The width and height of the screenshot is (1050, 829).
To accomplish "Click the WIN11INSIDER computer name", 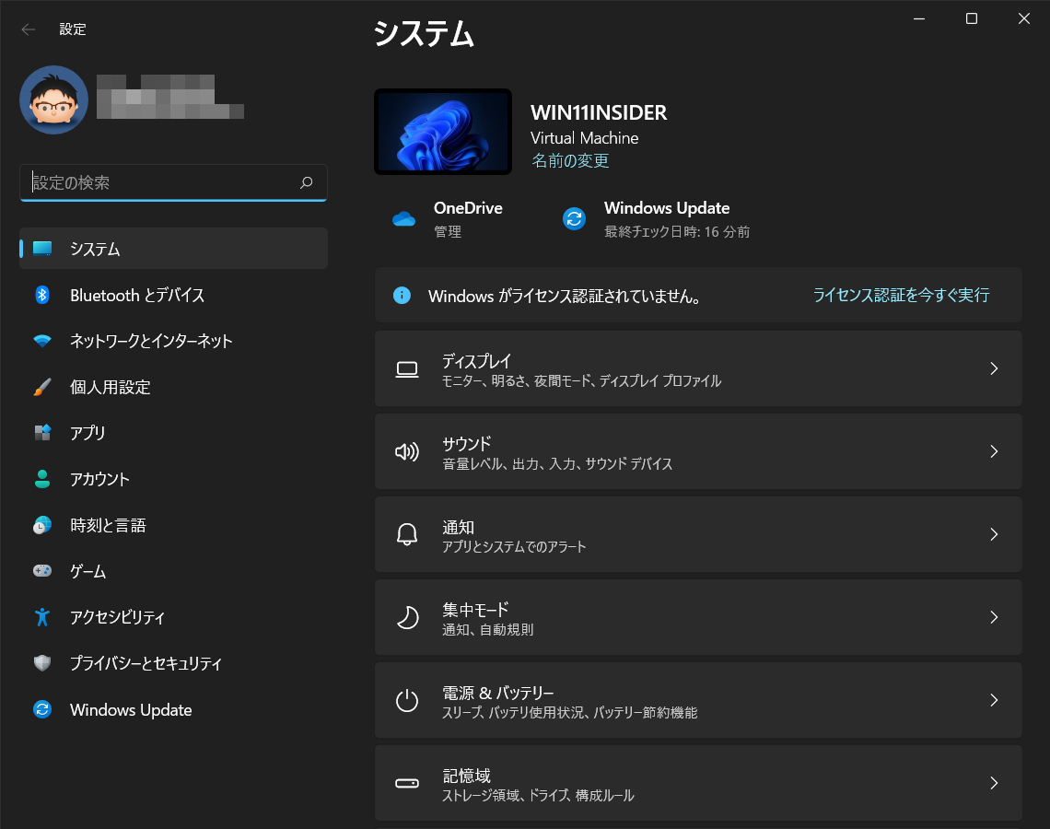I will (599, 112).
